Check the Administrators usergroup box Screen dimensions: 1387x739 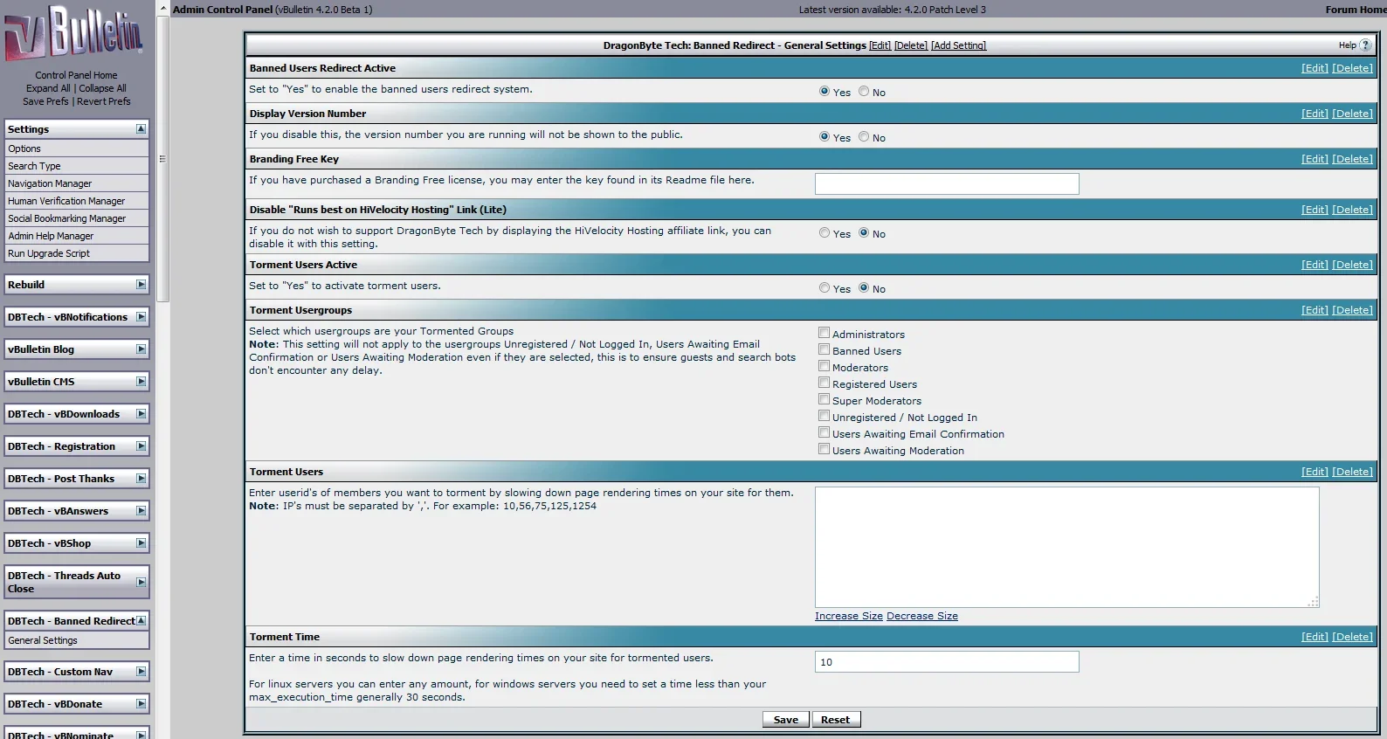824,333
